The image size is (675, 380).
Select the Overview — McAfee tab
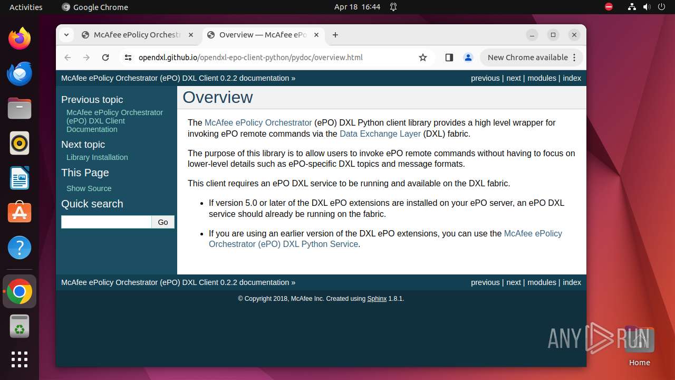(x=263, y=35)
